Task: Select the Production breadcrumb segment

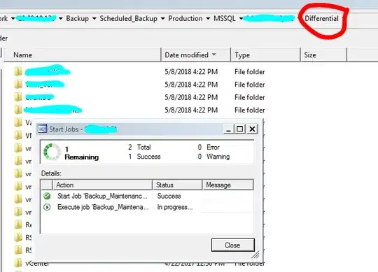Action: [x=185, y=19]
